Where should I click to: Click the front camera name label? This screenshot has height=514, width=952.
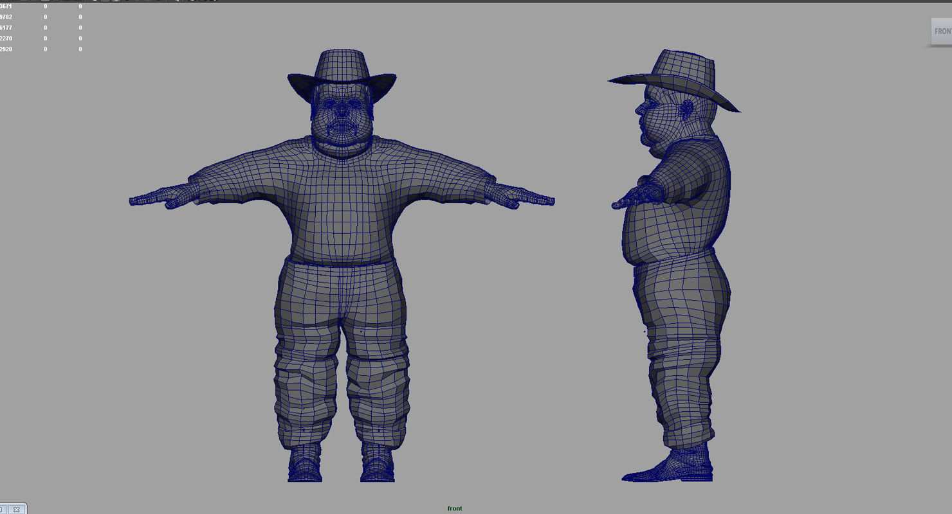pyautogui.click(x=455, y=508)
